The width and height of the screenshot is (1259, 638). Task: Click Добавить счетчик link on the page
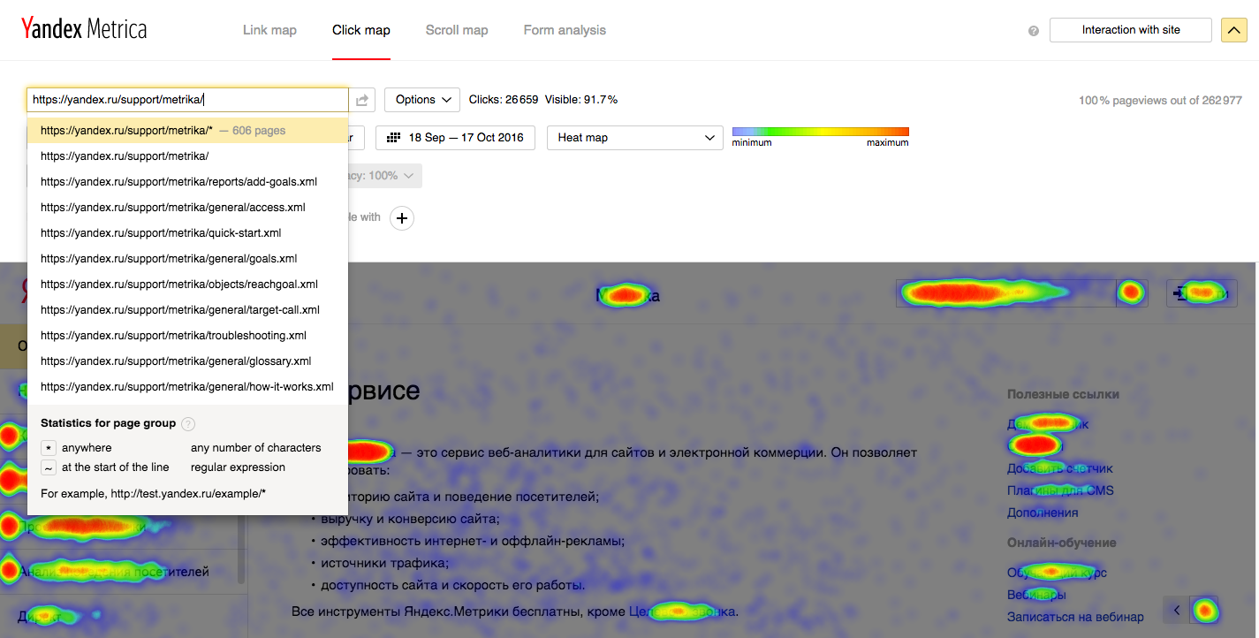pyautogui.click(x=1060, y=468)
